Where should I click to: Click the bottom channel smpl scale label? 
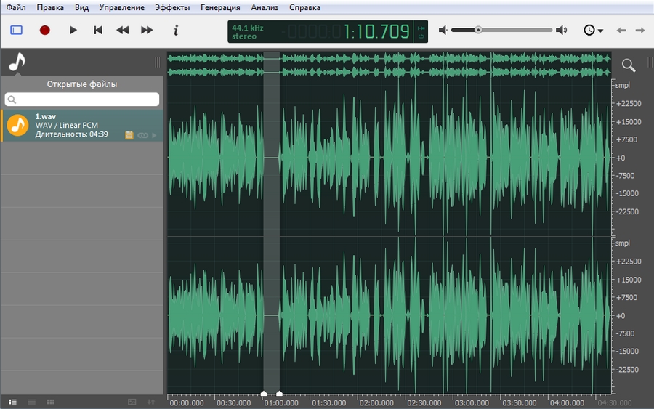(622, 243)
